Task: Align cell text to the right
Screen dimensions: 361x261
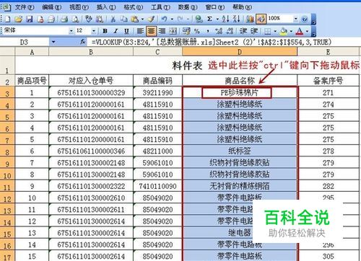Action: (162, 31)
